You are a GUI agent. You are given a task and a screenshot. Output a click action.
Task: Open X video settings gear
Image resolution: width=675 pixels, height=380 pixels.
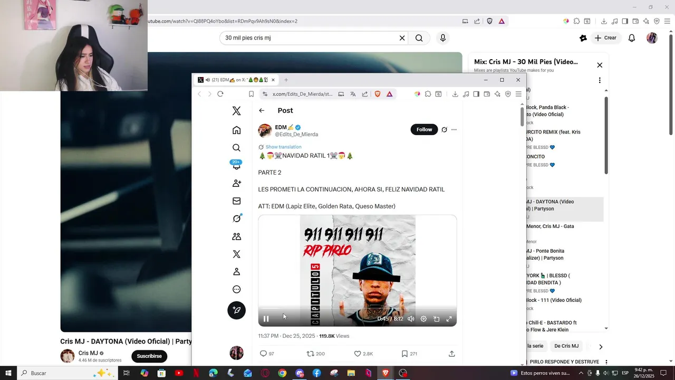pos(423,319)
